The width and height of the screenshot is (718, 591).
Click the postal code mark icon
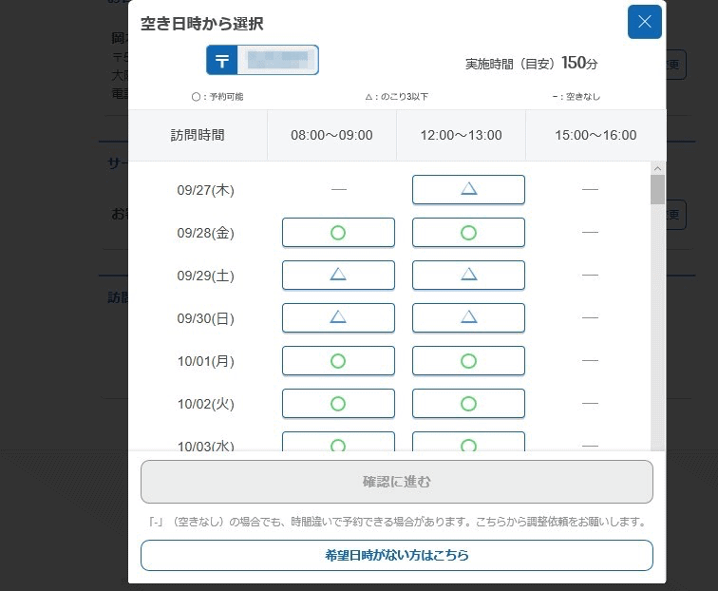pos(222,60)
